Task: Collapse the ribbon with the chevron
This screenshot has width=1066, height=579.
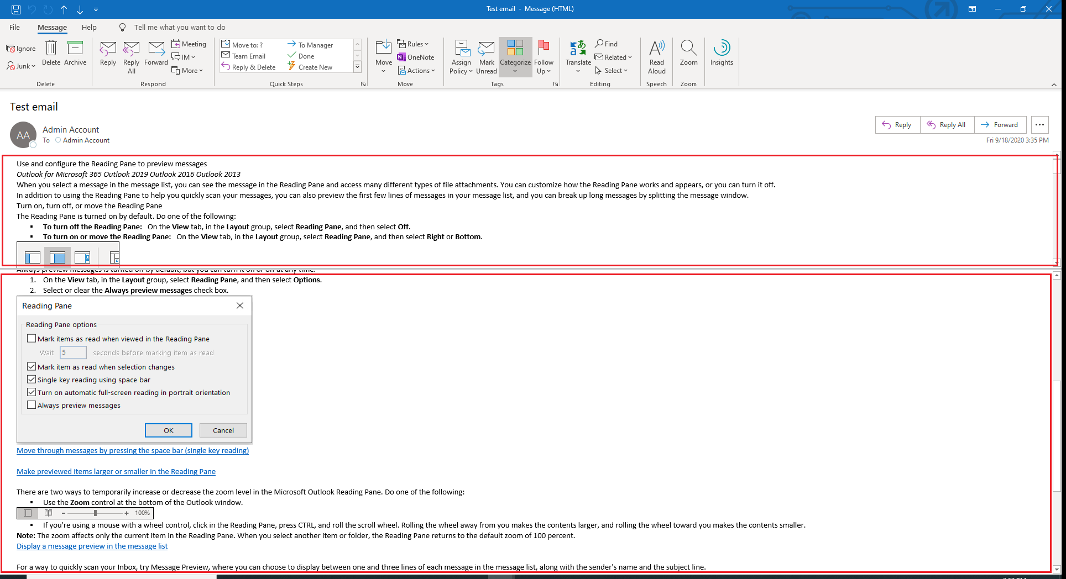Action: tap(1054, 85)
